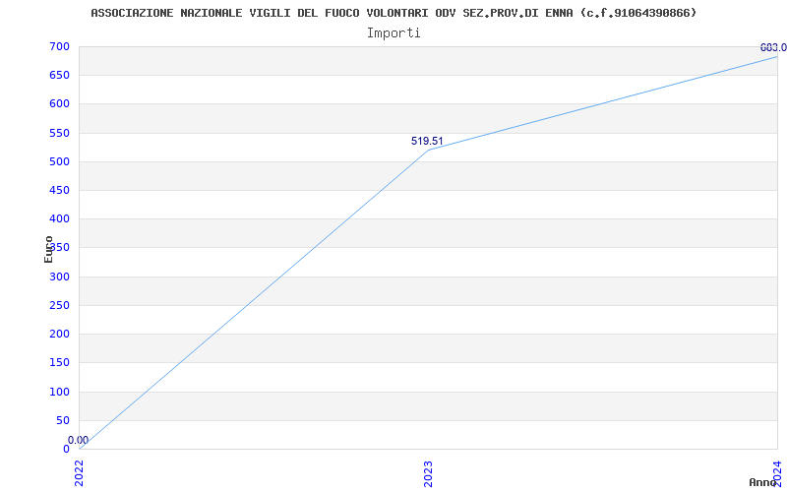Click the 2022 x-axis year label
787x492 pixels.
coord(80,473)
